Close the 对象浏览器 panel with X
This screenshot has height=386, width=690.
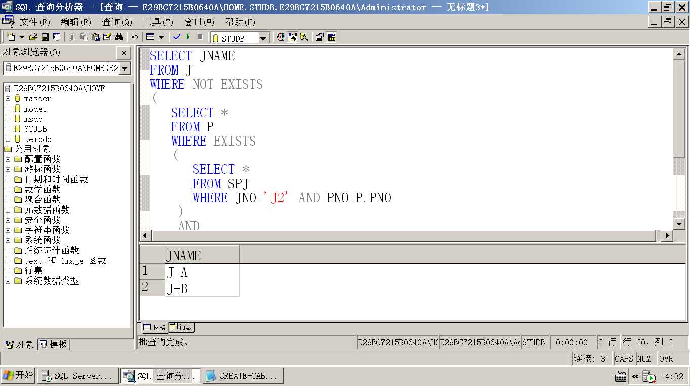(124, 52)
